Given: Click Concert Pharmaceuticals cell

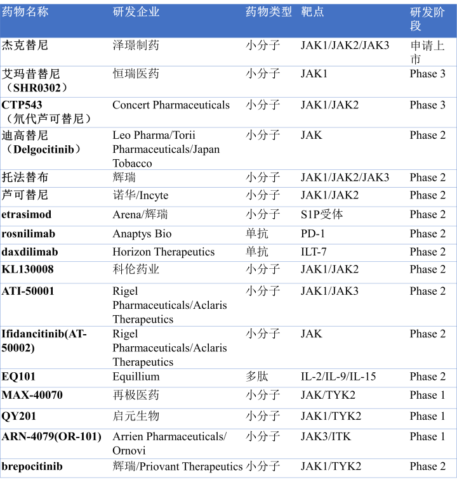Looking at the screenshot, I should pos(171,105).
